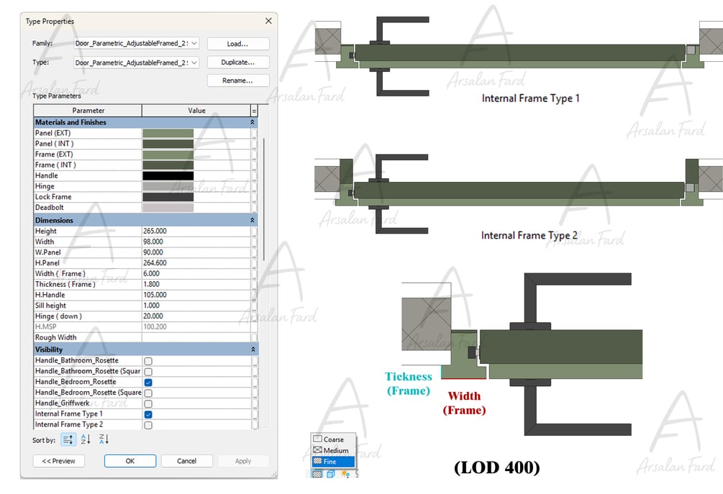Click the empty Rough Width value cell
723x494 pixels.
click(x=196, y=337)
